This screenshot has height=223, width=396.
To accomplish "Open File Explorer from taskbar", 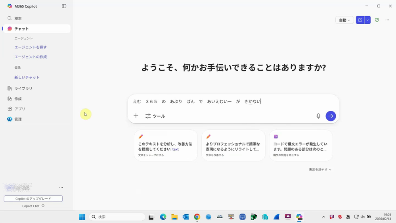I will coord(174,217).
